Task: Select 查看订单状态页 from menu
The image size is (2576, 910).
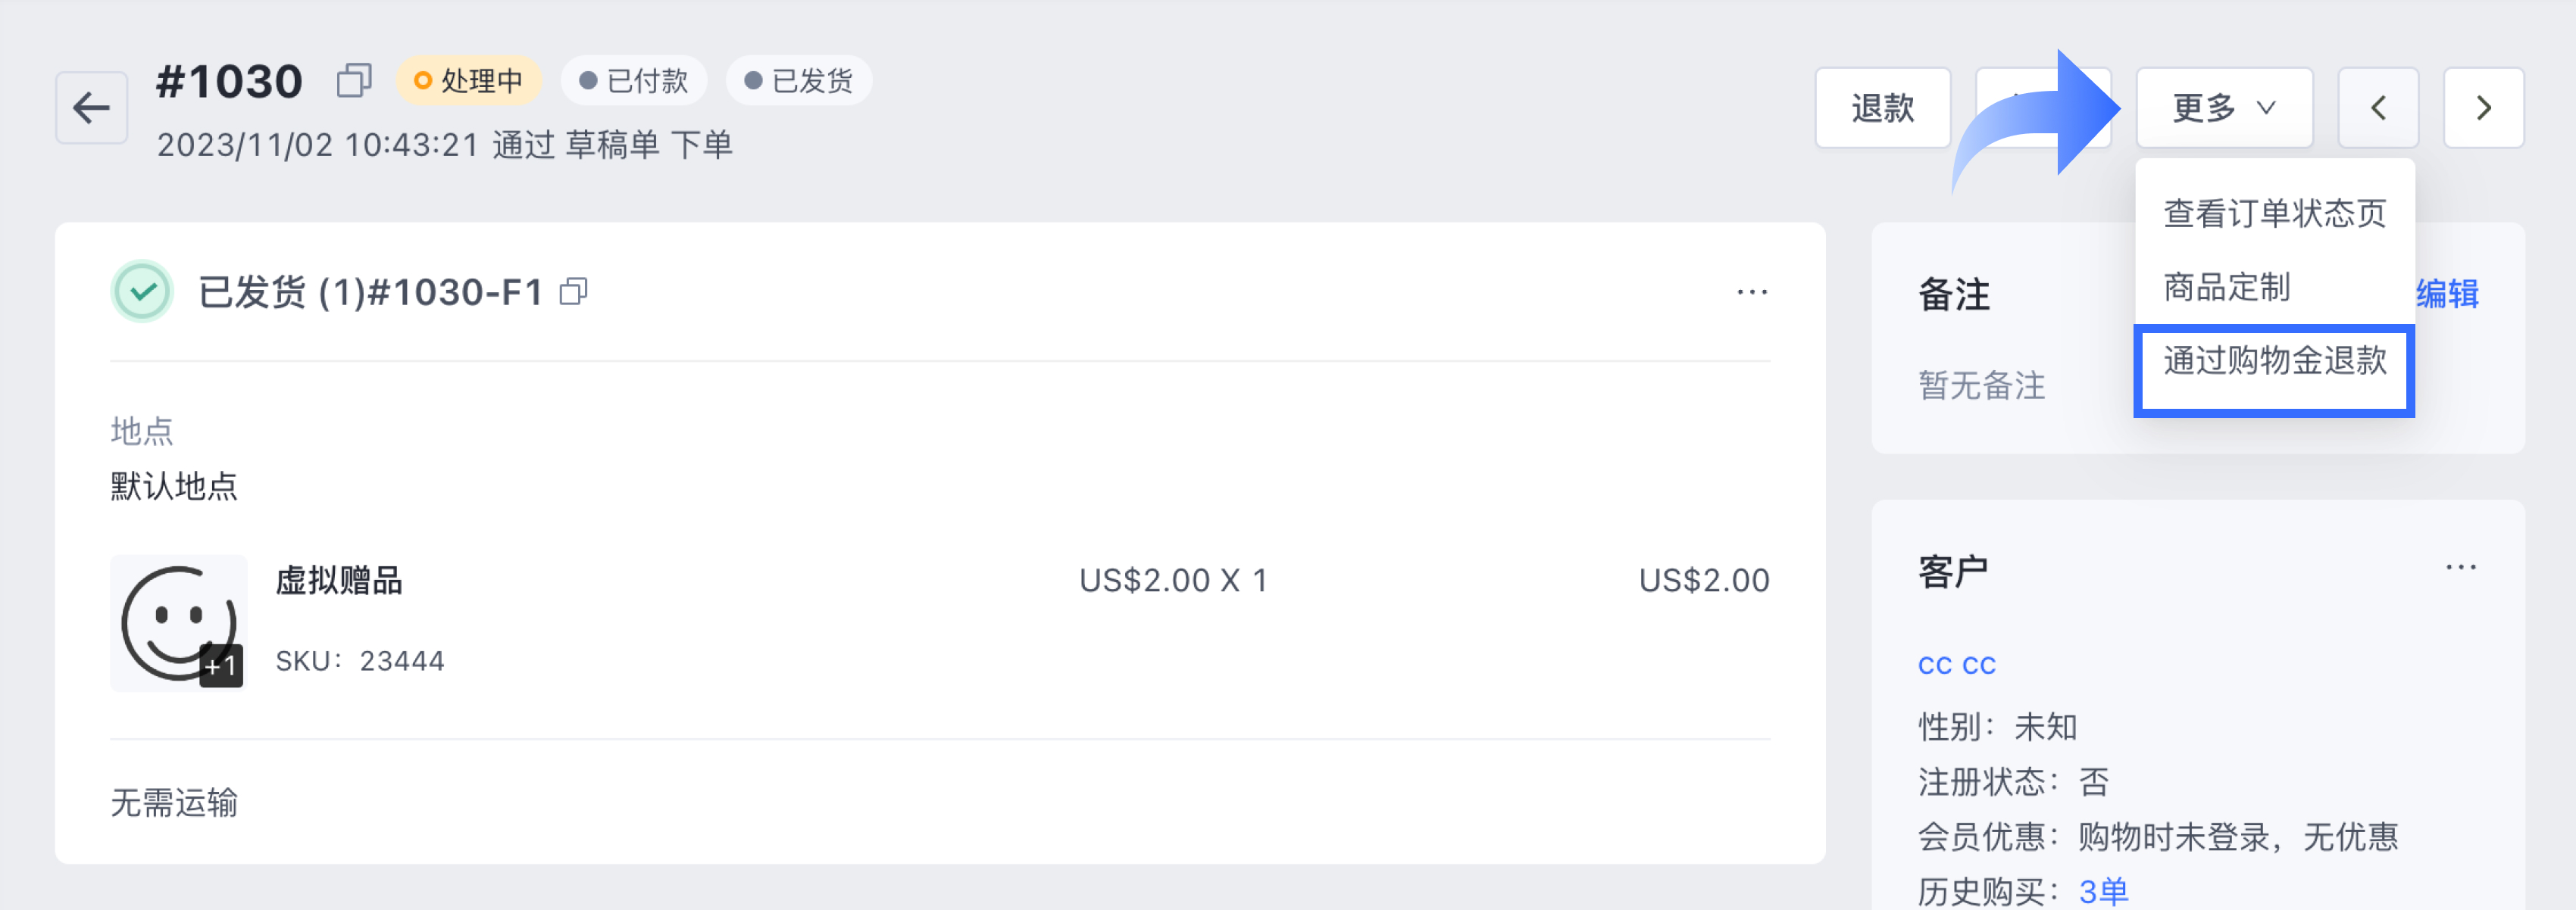Action: tap(2274, 213)
